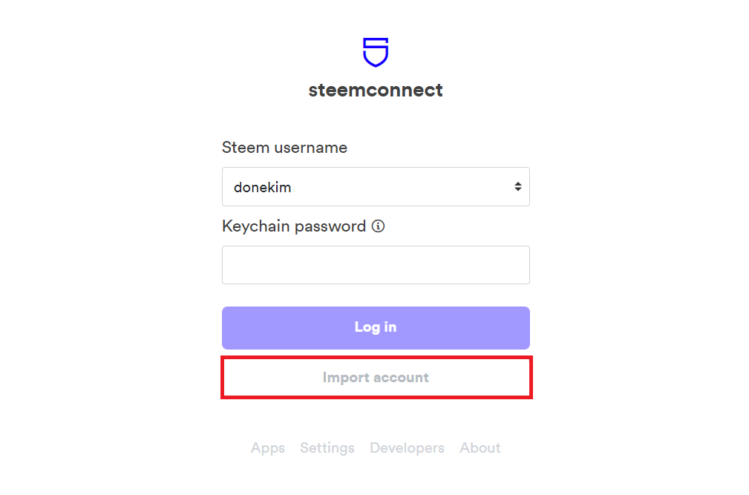Viewport: 749px width, 495px height.
Task: Expand the account list from donekim selector
Action: pos(376,186)
